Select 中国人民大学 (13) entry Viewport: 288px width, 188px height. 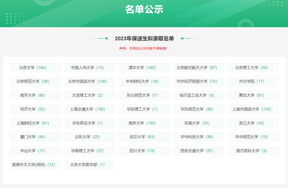tap(90, 68)
